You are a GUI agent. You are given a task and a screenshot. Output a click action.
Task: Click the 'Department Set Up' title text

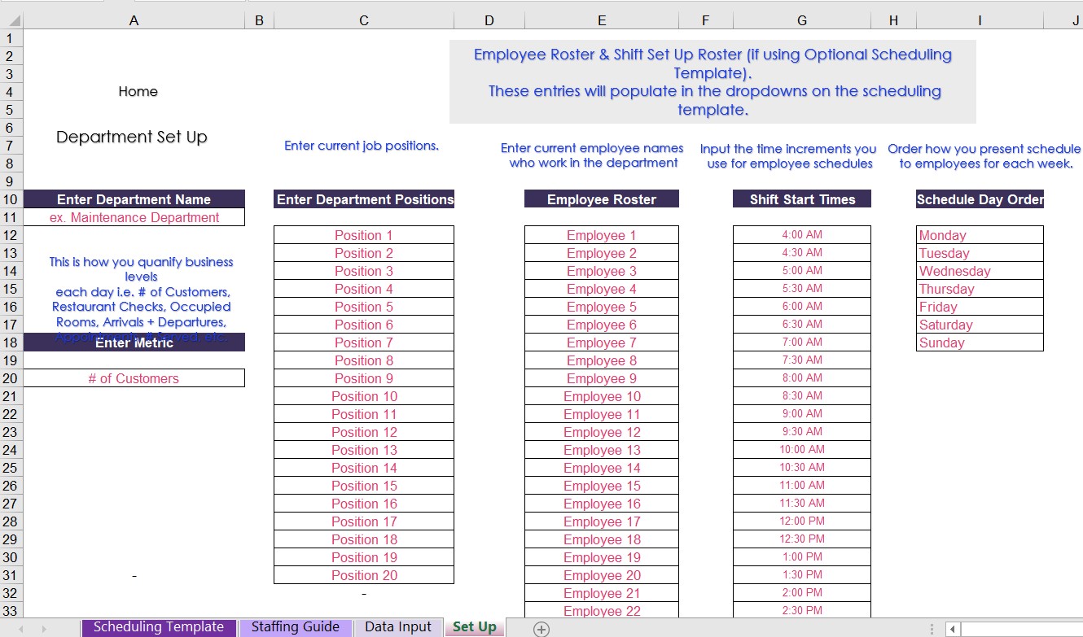click(x=132, y=137)
